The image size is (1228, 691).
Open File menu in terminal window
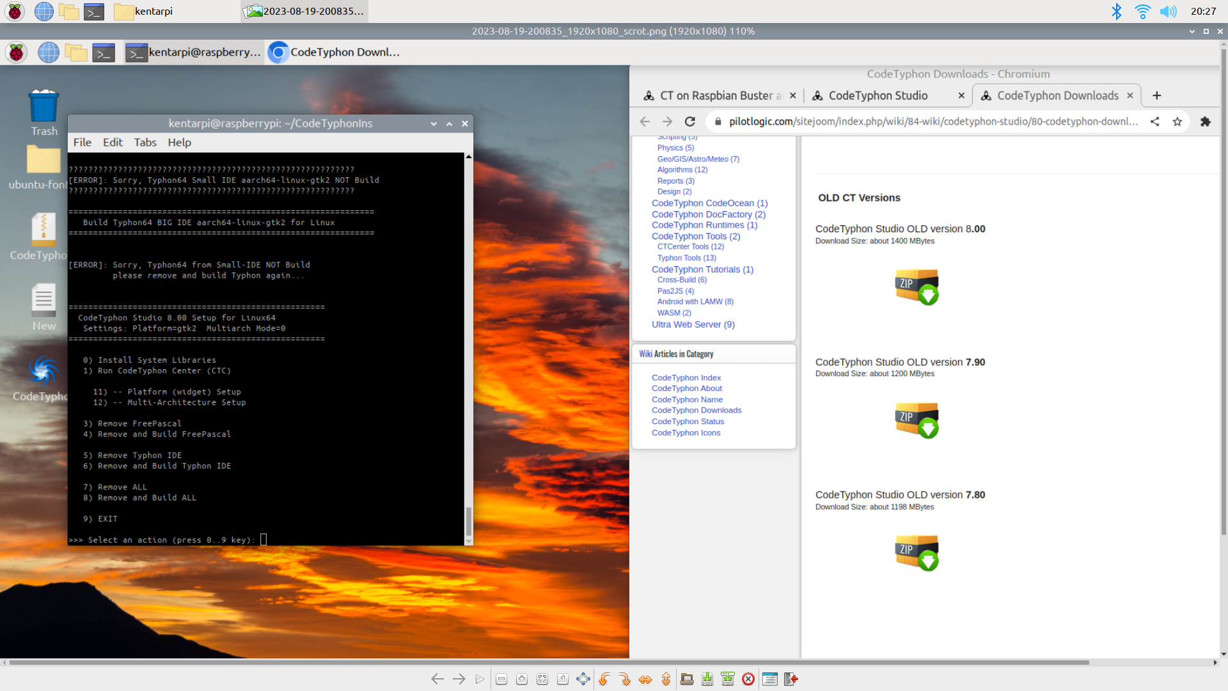coord(82,142)
